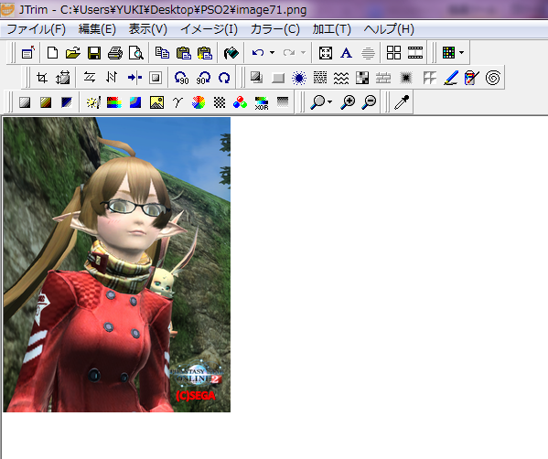
Task: Click the zoom out minus icon
Action: [x=369, y=102]
